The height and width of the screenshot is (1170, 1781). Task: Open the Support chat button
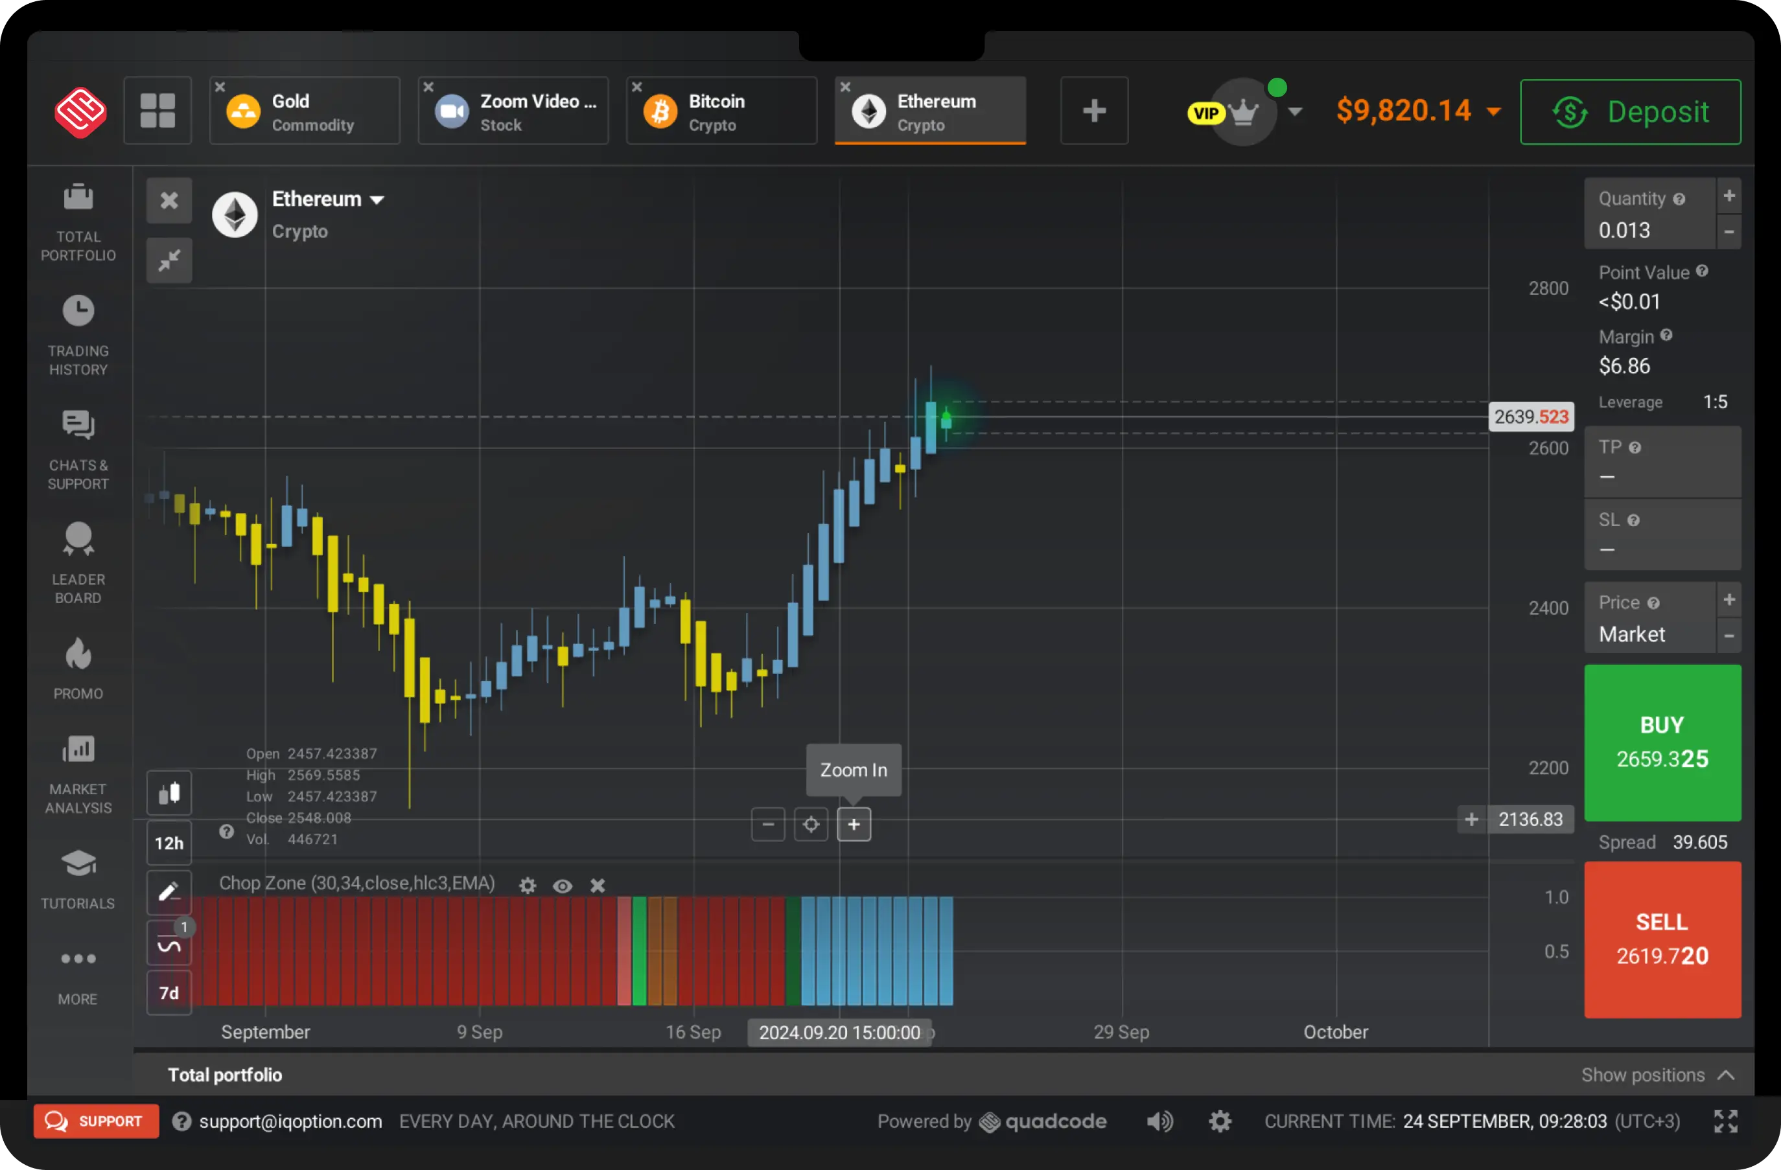tap(96, 1121)
